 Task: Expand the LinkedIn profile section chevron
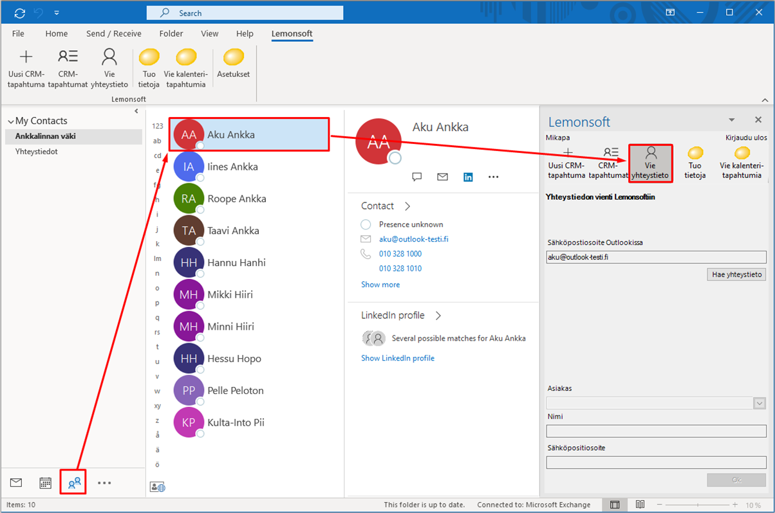coord(438,315)
